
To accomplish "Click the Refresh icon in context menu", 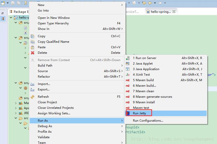I will 32,97.
